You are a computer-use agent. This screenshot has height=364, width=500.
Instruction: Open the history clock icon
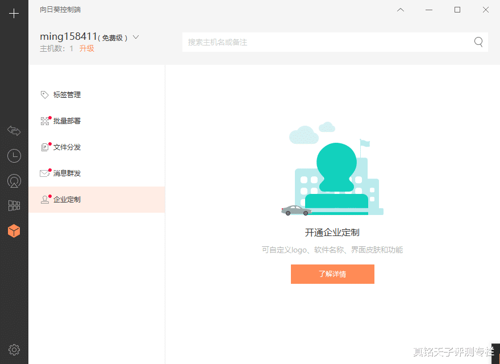tap(14, 155)
